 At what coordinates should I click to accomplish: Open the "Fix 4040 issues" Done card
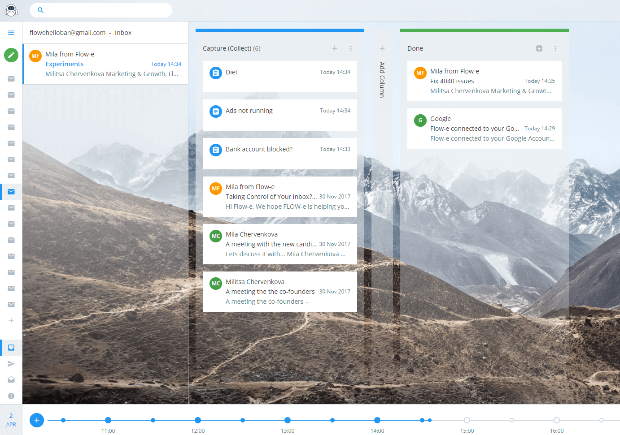(484, 81)
